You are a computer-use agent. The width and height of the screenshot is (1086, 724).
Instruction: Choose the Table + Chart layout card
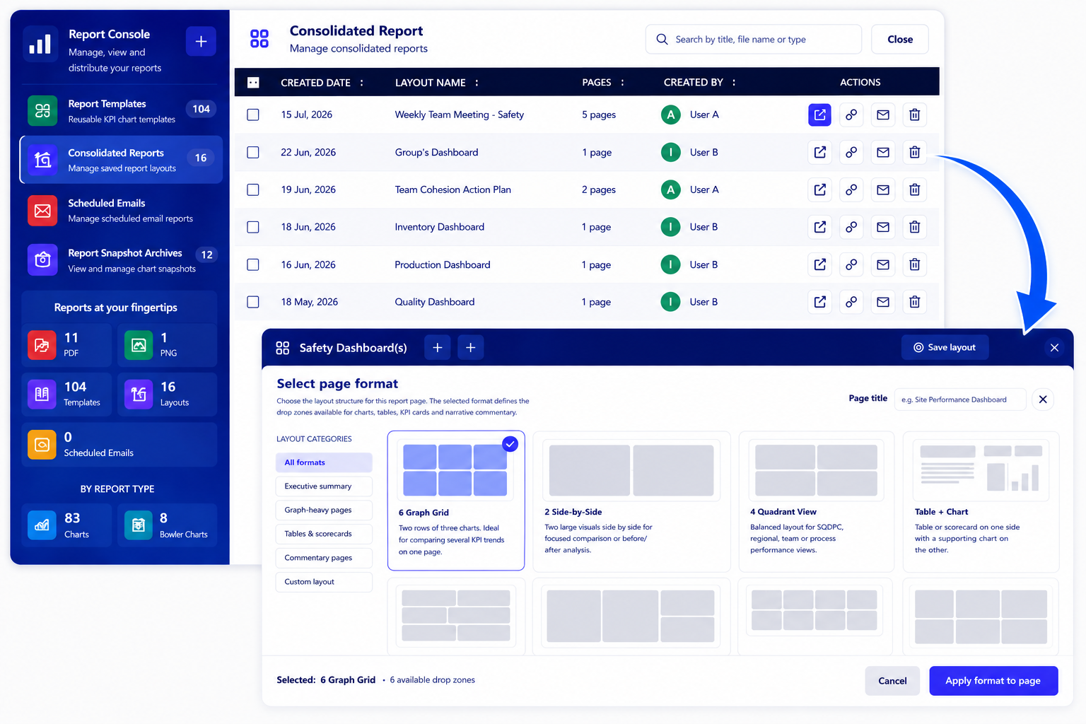pyautogui.click(x=981, y=502)
